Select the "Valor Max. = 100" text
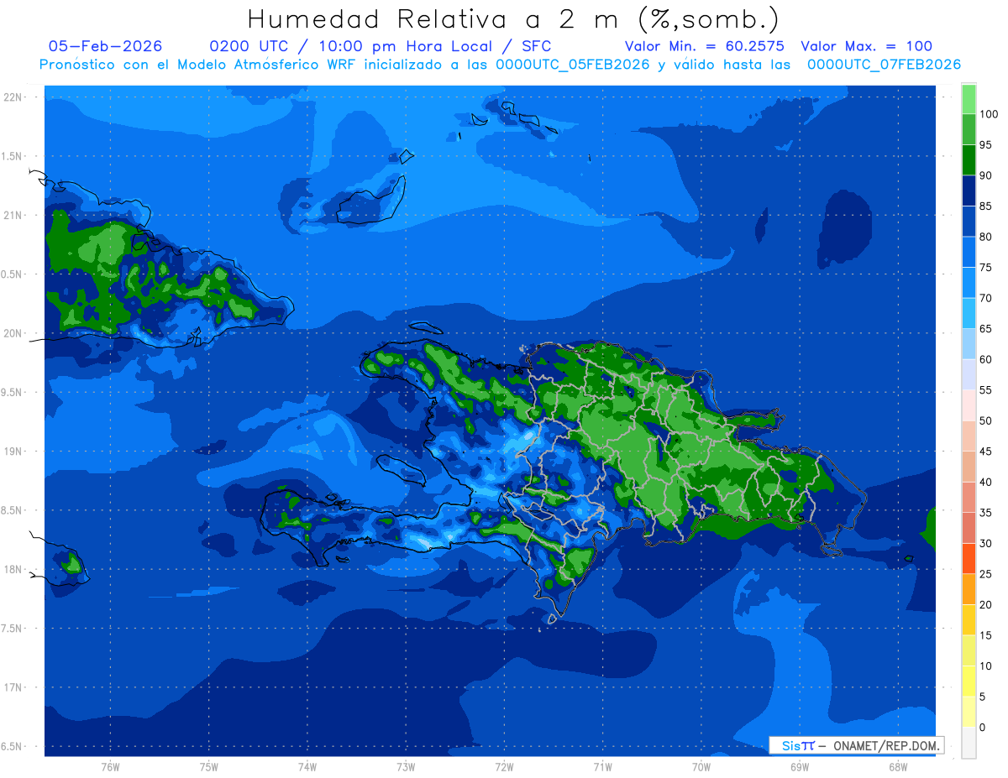The image size is (1008, 778). pyautogui.click(x=867, y=46)
